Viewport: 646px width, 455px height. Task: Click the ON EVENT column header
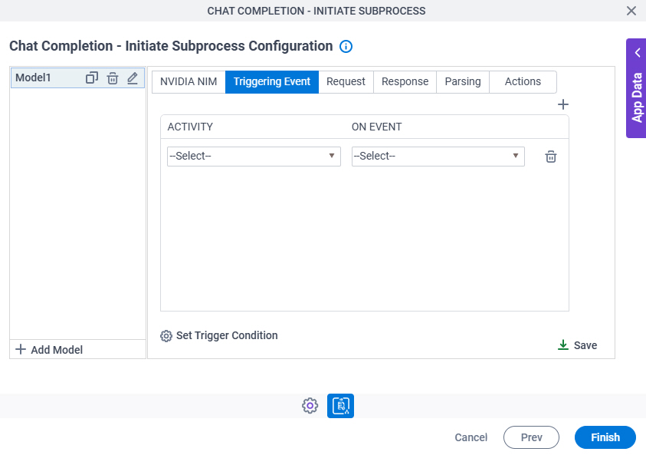coord(376,127)
